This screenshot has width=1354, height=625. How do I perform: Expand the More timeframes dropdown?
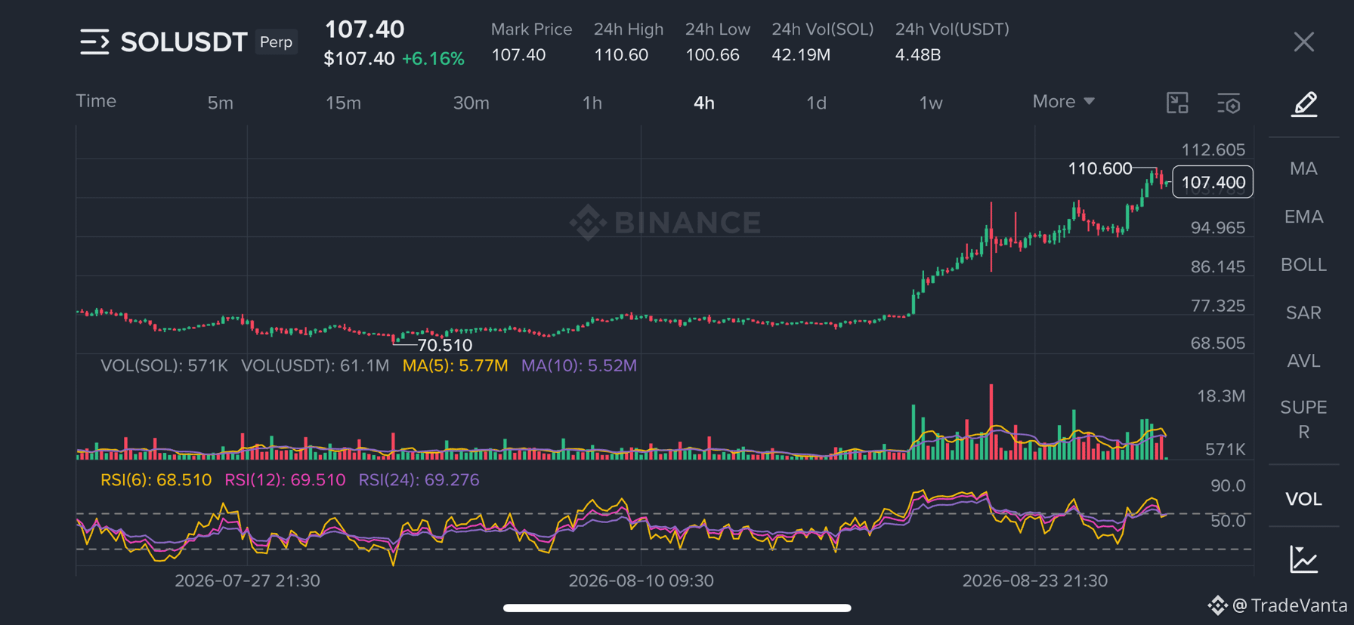pos(1063,101)
